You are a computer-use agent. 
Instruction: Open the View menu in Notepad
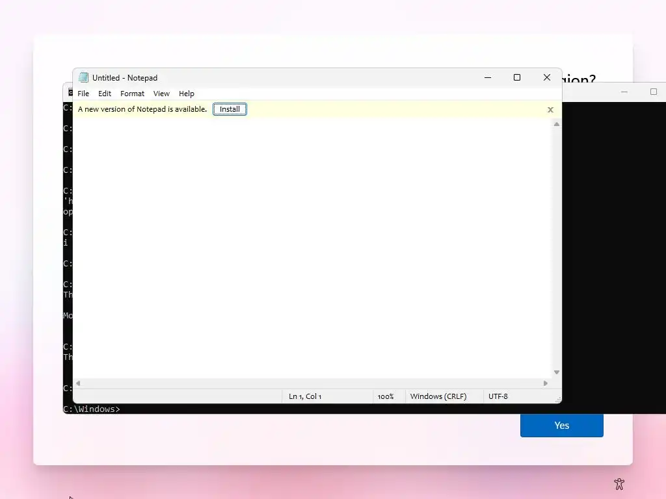point(161,94)
